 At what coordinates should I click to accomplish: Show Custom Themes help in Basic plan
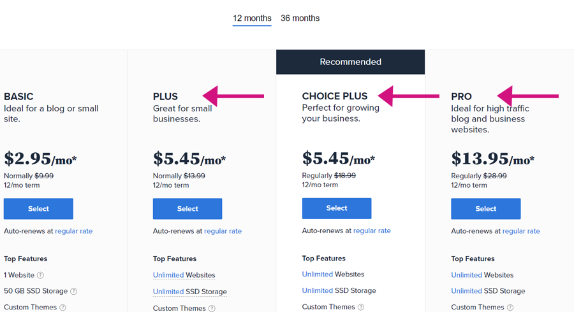[63, 308]
